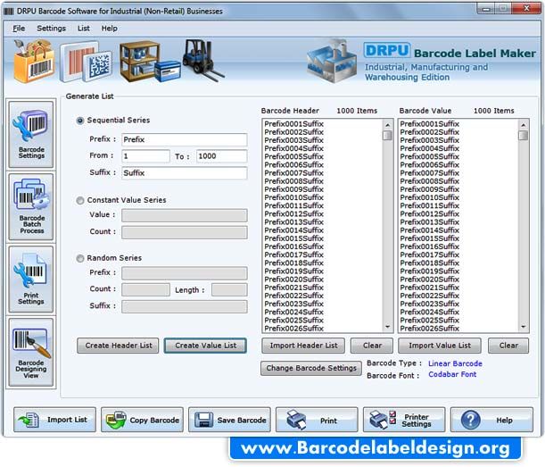Screen dimensions: 545x467
Task: Open the List menu
Action: pos(84,29)
